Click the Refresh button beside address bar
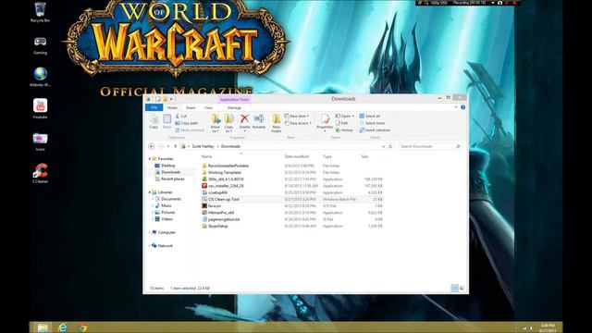592x333 pixels. click(390, 146)
